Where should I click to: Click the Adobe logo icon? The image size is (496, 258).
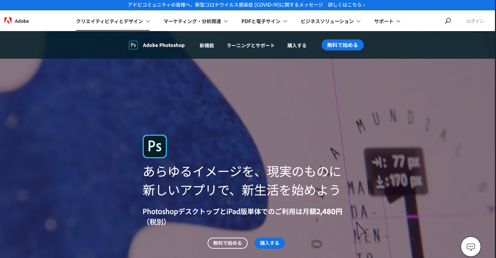(8, 21)
